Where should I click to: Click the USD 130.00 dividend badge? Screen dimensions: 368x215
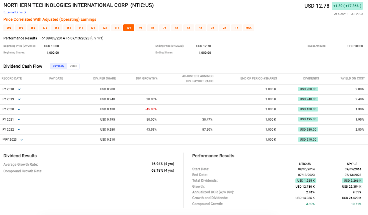(x=308, y=109)
